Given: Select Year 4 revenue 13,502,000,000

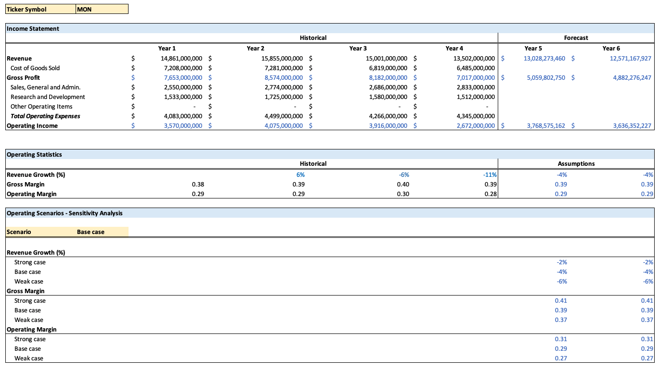Looking at the screenshot, I should click(474, 58).
